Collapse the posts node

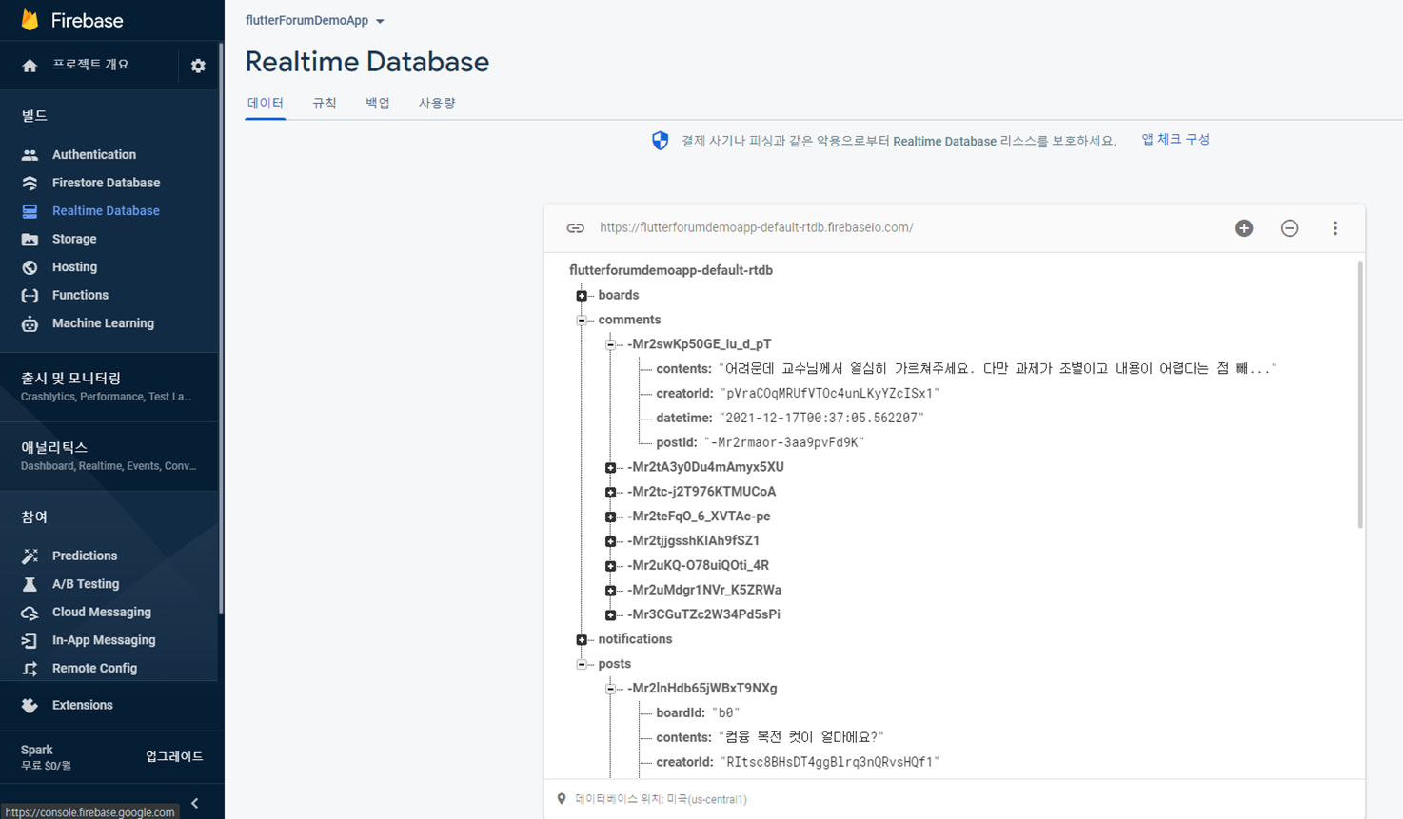(x=582, y=665)
